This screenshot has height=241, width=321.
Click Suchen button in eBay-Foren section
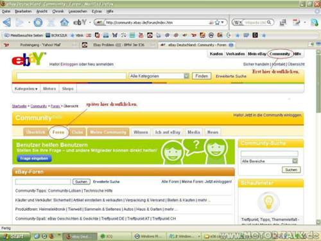[82, 182]
